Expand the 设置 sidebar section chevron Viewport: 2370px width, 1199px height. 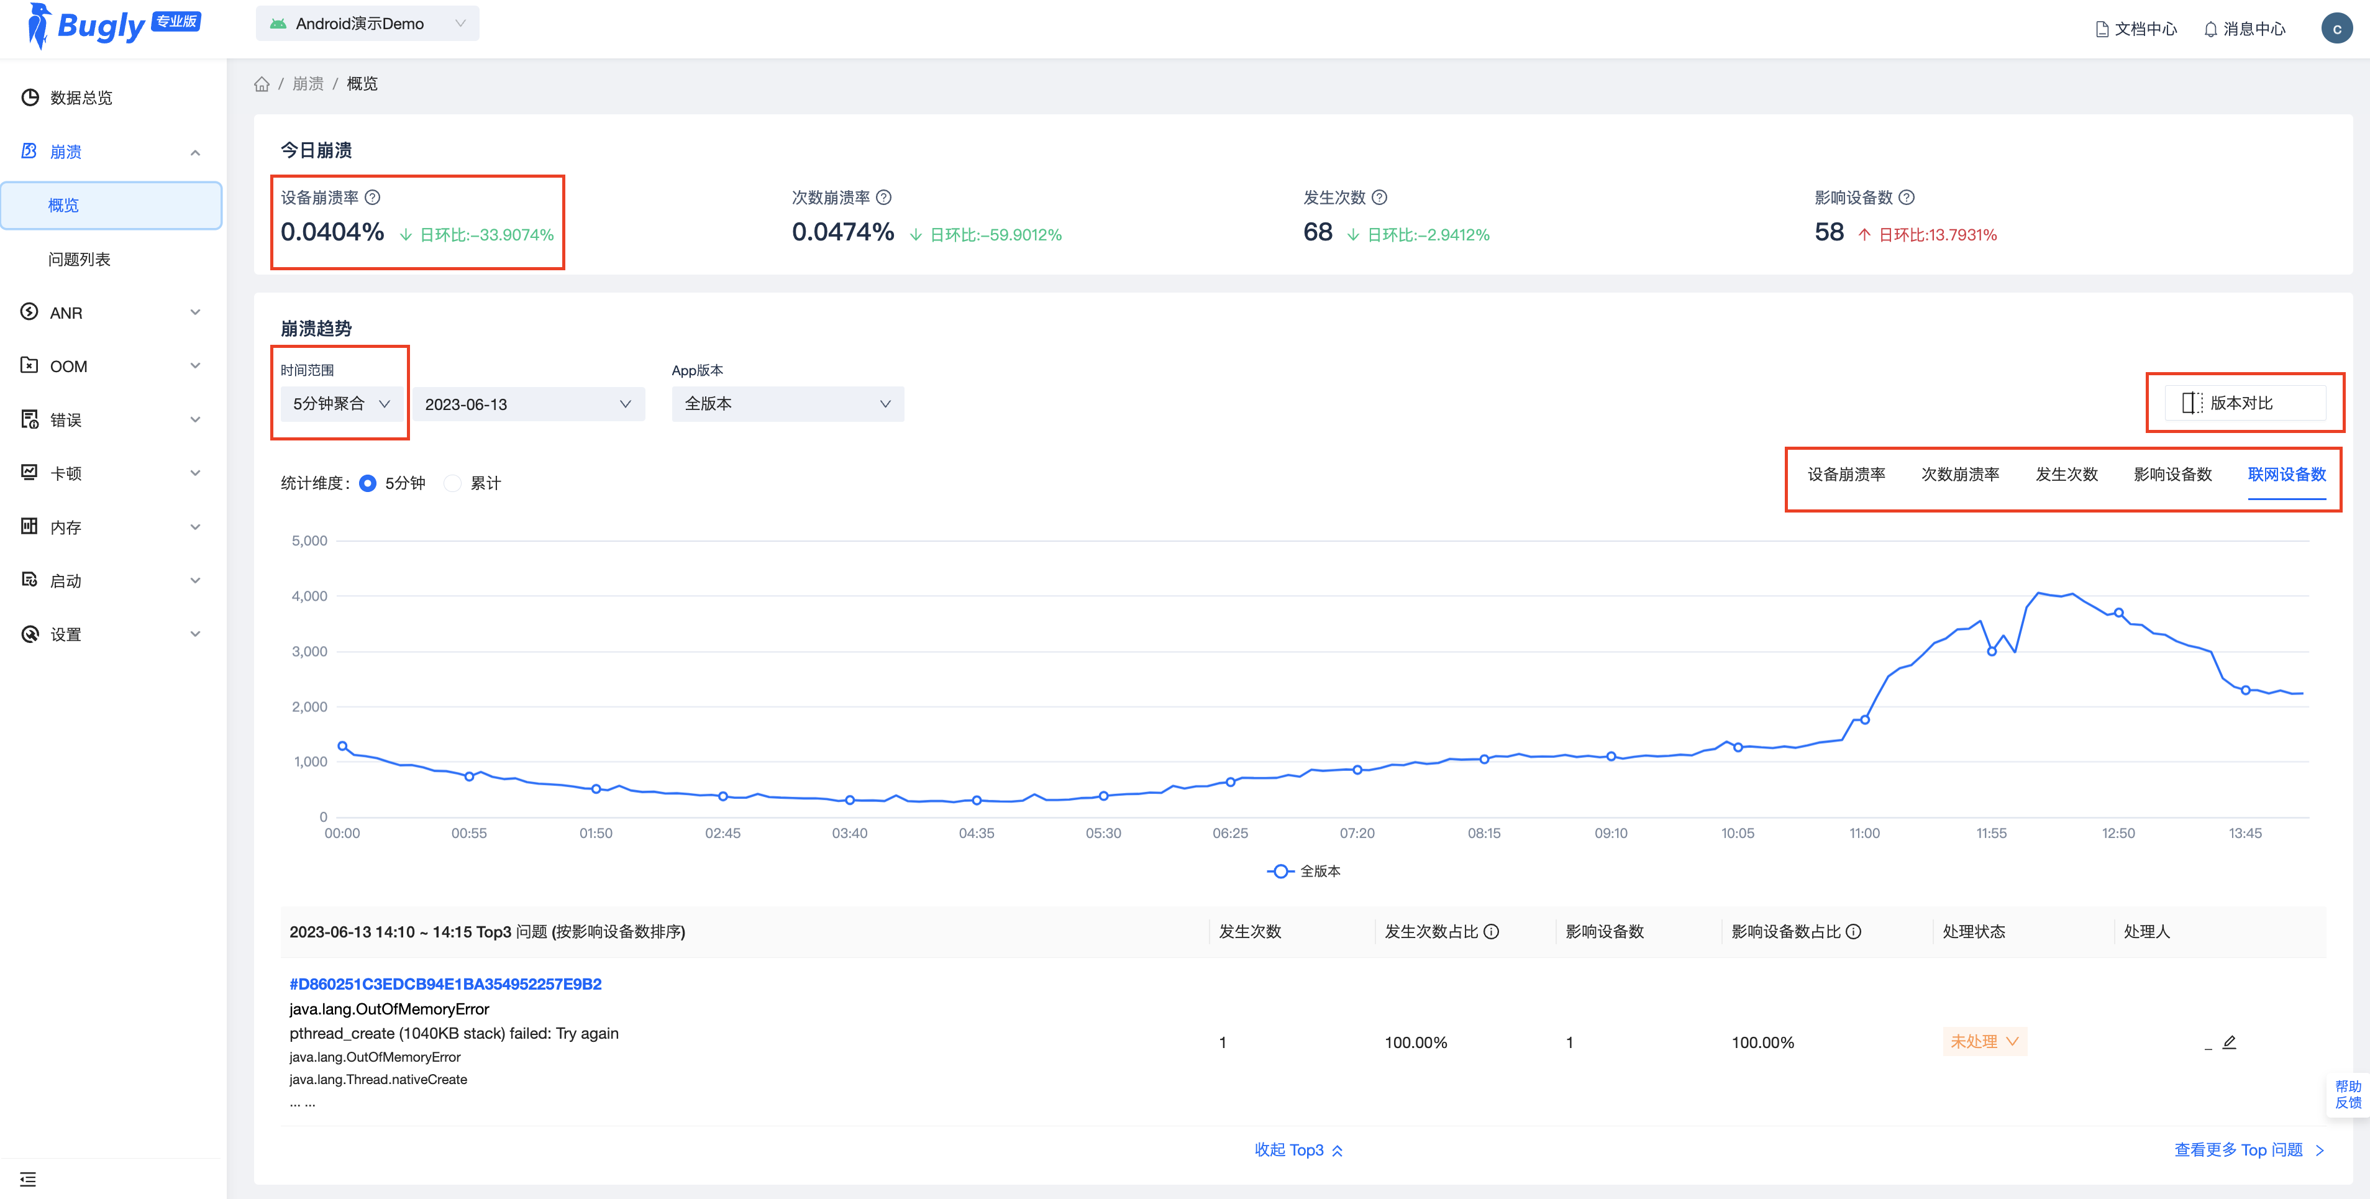(195, 634)
